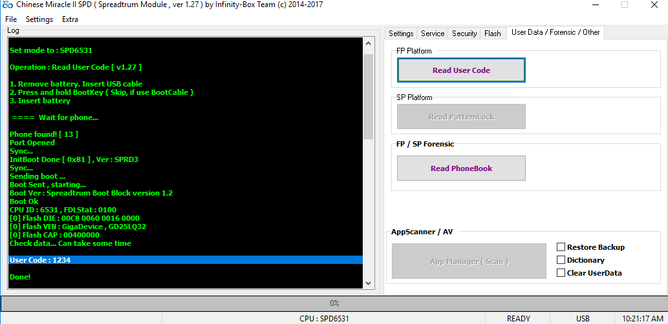Click the InitBoot Done [ 0x81 ] line
This screenshot has width=668, height=324.
[x=74, y=159]
